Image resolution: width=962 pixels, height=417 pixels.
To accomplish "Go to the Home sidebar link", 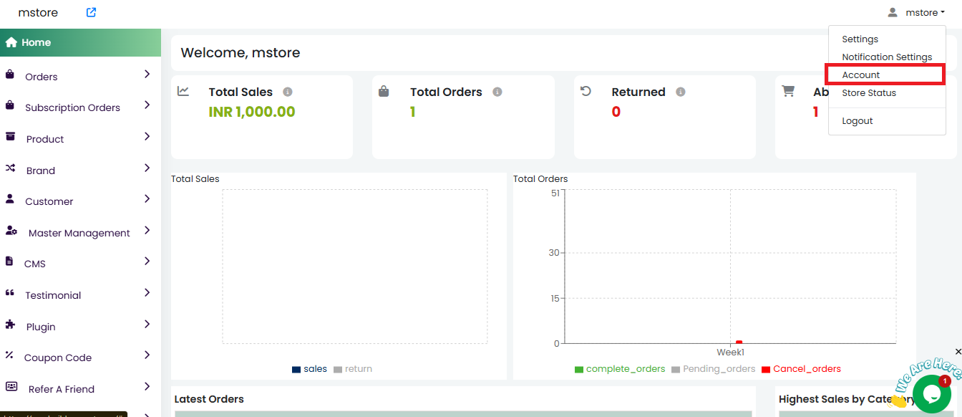I will pyautogui.click(x=36, y=42).
